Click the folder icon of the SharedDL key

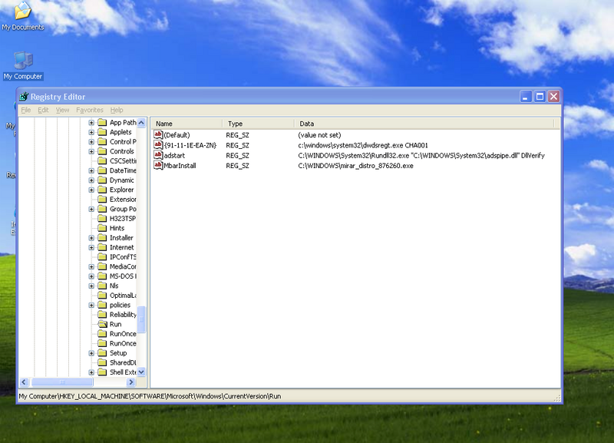pos(102,362)
